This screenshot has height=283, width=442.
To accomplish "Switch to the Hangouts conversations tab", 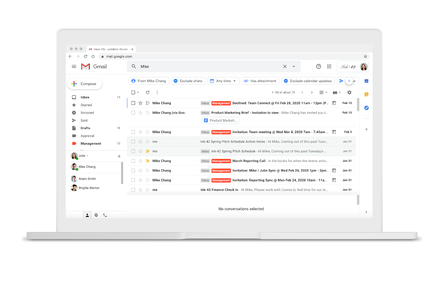I will pos(96,215).
